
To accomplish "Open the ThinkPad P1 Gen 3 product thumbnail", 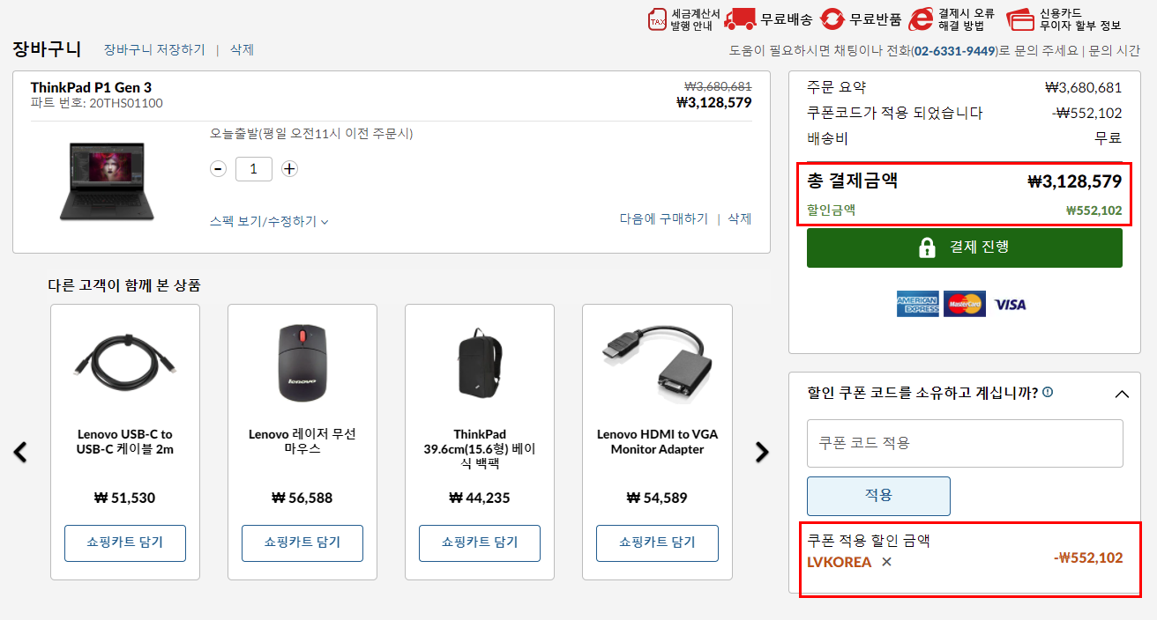I will tap(106, 181).
